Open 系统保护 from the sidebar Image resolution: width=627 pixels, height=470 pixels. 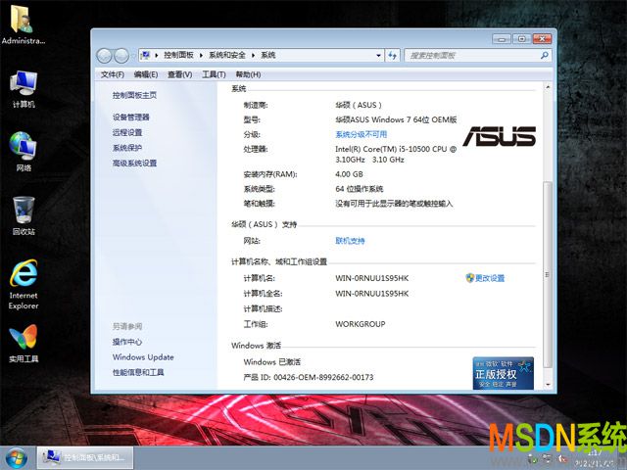(x=127, y=148)
